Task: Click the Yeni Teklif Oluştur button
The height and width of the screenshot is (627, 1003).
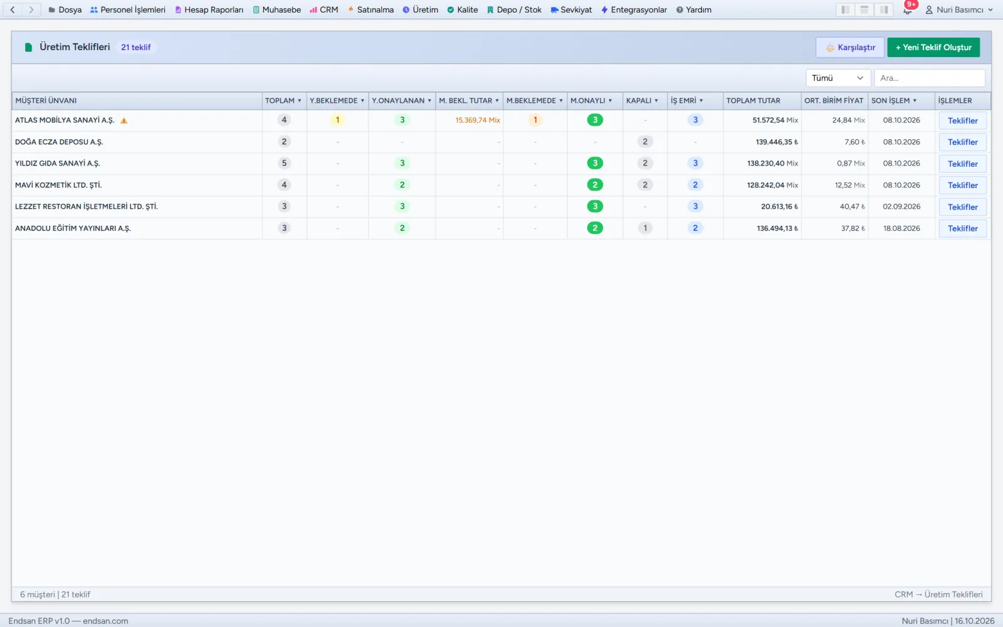Action: point(933,47)
